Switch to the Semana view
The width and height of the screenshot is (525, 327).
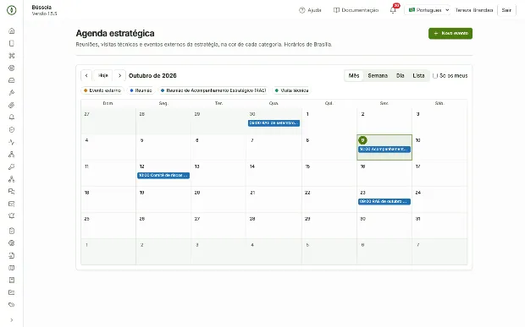[378, 76]
